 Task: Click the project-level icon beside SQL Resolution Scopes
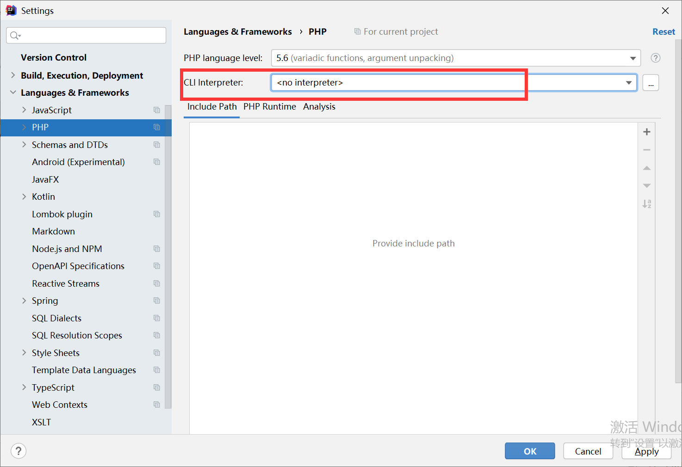[x=157, y=335]
